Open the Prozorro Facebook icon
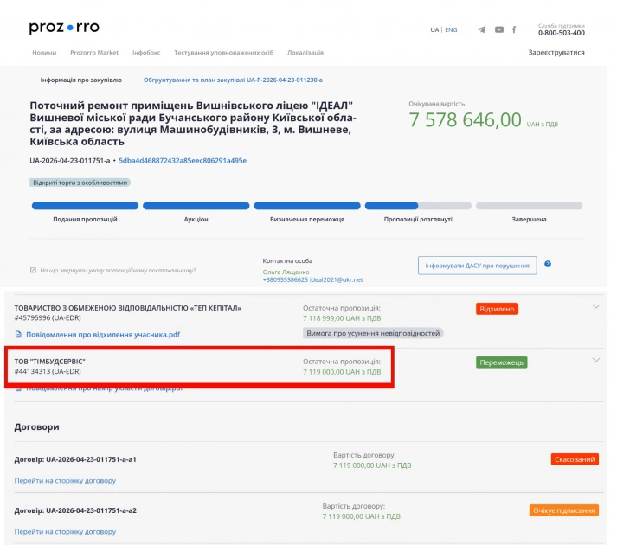 pos(514,29)
